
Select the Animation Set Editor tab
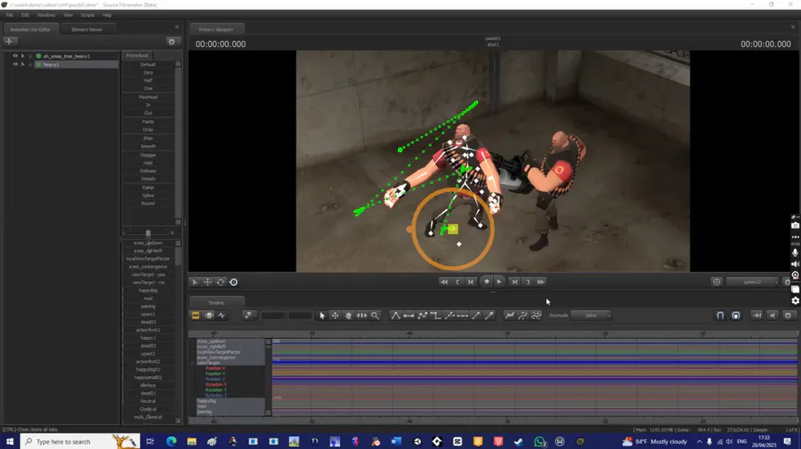pyautogui.click(x=30, y=29)
